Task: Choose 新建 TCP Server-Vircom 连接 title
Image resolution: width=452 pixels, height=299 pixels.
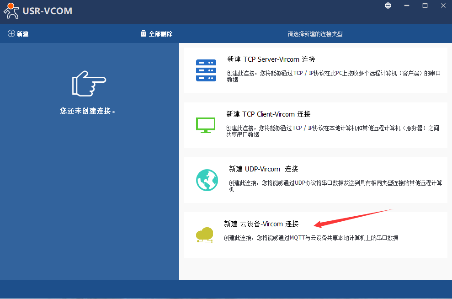Action: [271, 59]
